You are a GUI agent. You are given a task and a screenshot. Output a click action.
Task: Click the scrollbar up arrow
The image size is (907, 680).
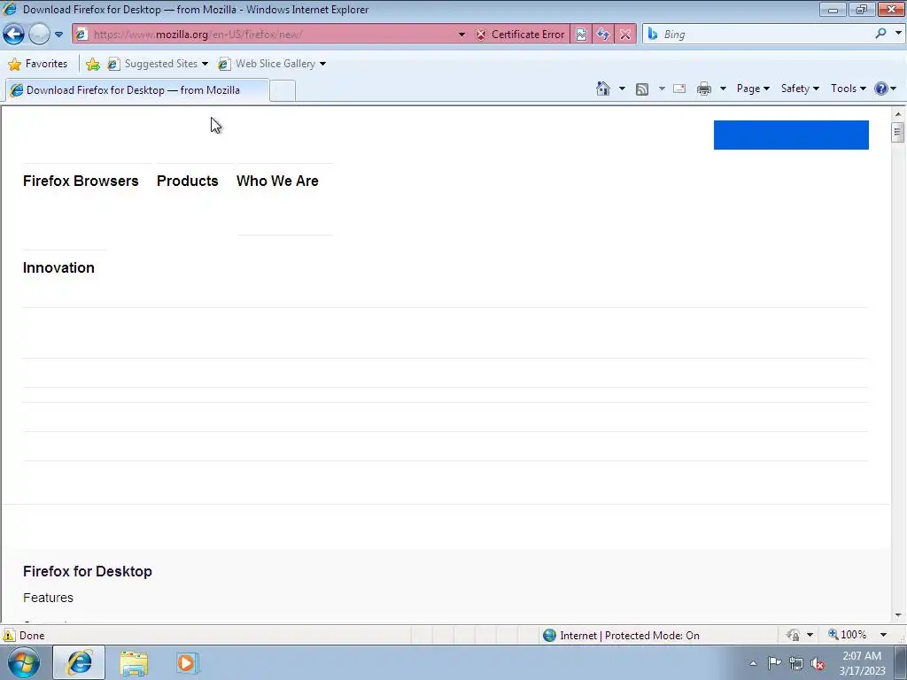(x=898, y=113)
